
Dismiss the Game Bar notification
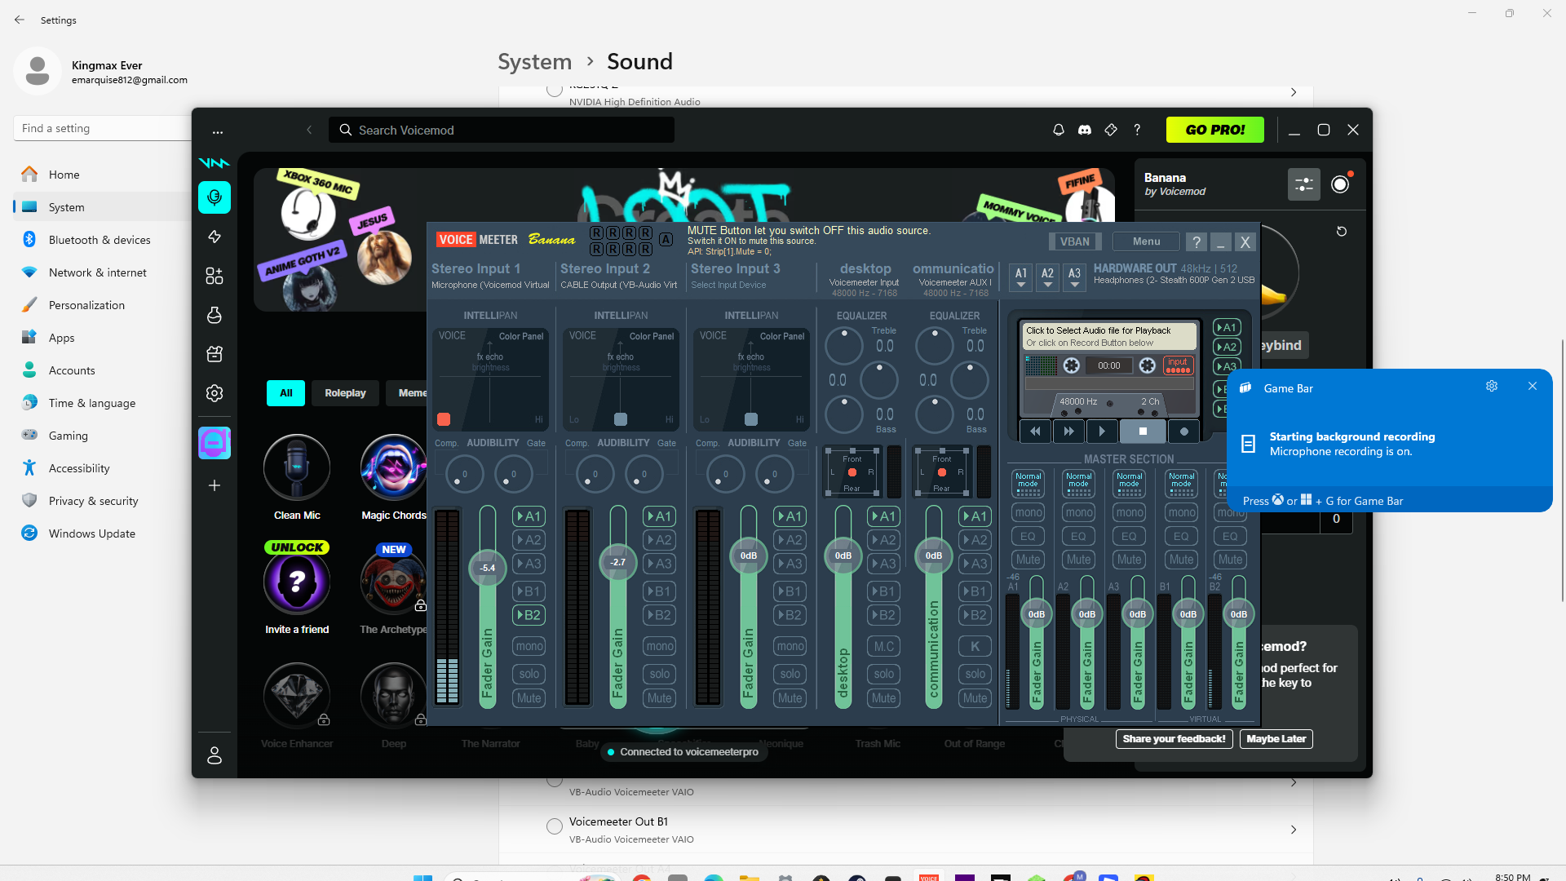(x=1533, y=386)
